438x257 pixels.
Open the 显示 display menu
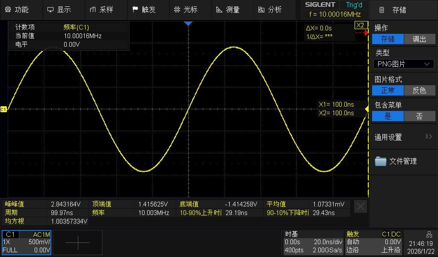[59, 9]
